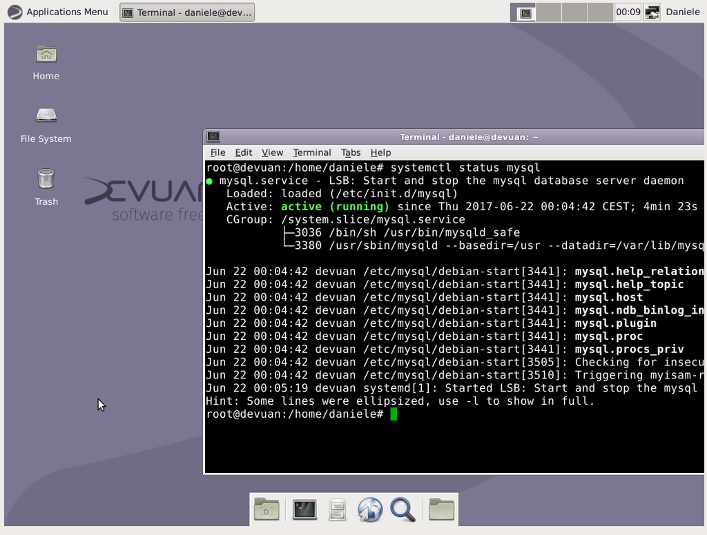
Task: Expand the Applications Menu
Action: point(58,12)
